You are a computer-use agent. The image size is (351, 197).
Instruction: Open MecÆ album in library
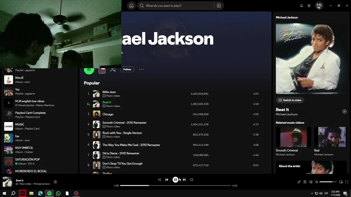[40, 80]
